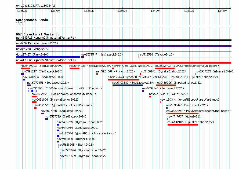This screenshot has width=239, height=169.
Task: Click the nsv6448534 variant label
Action: (44, 77)
